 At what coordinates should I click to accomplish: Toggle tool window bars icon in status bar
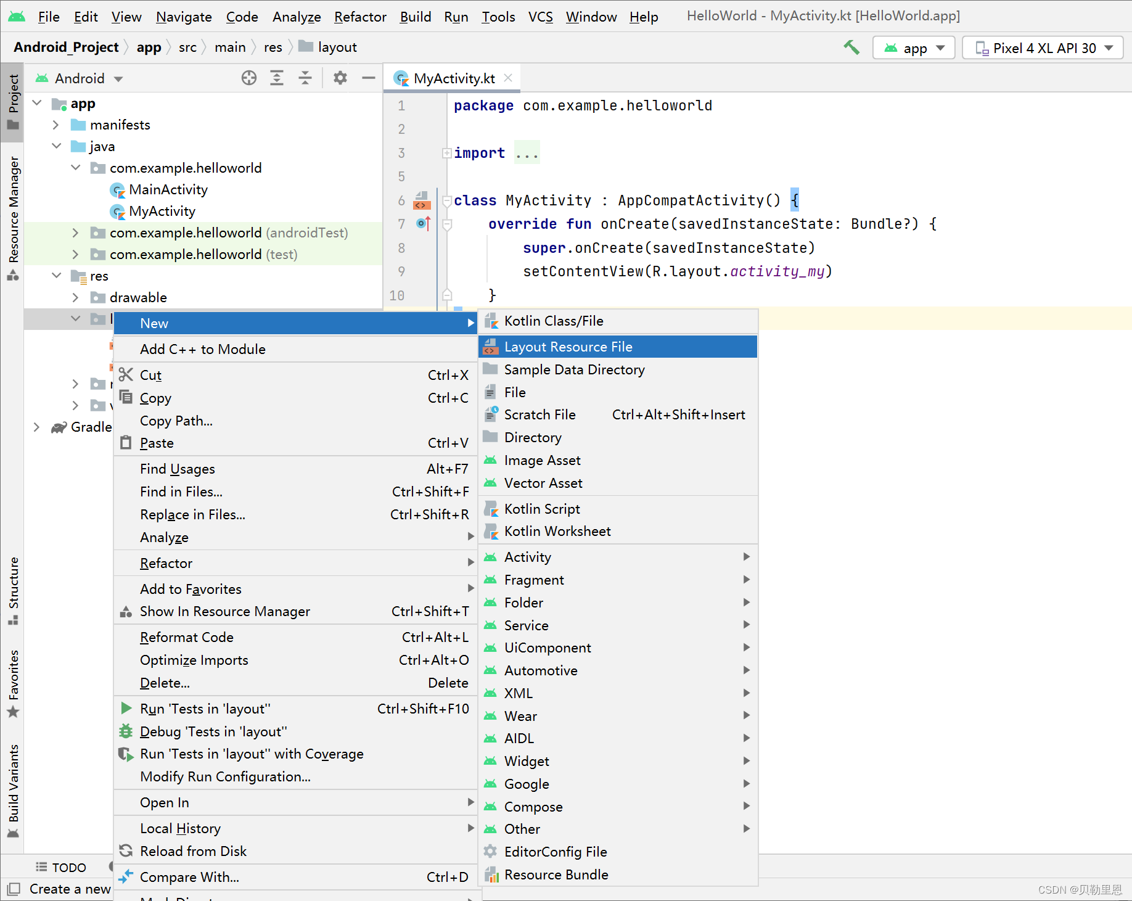(x=13, y=889)
